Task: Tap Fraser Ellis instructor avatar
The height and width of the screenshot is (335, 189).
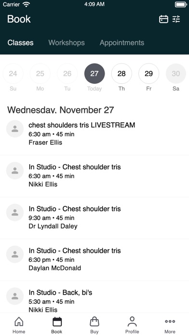Action: tap(15, 129)
